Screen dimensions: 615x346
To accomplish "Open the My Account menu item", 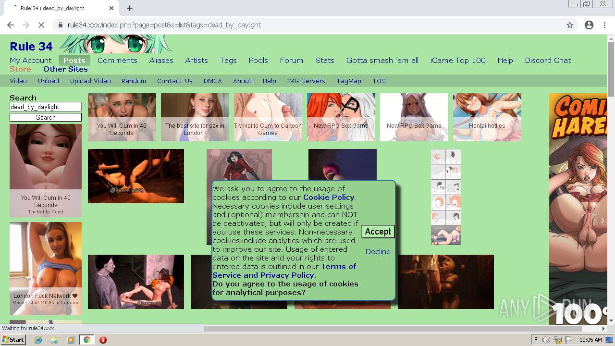I will tap(30, 61).
